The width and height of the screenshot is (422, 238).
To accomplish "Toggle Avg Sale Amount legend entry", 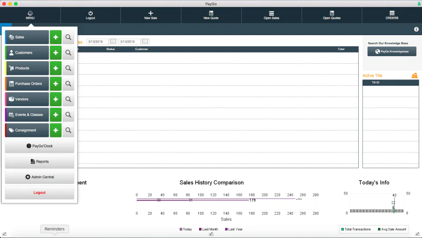I will [392, 229].
